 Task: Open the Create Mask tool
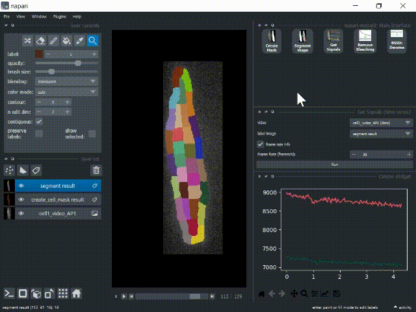click(272, 41)
